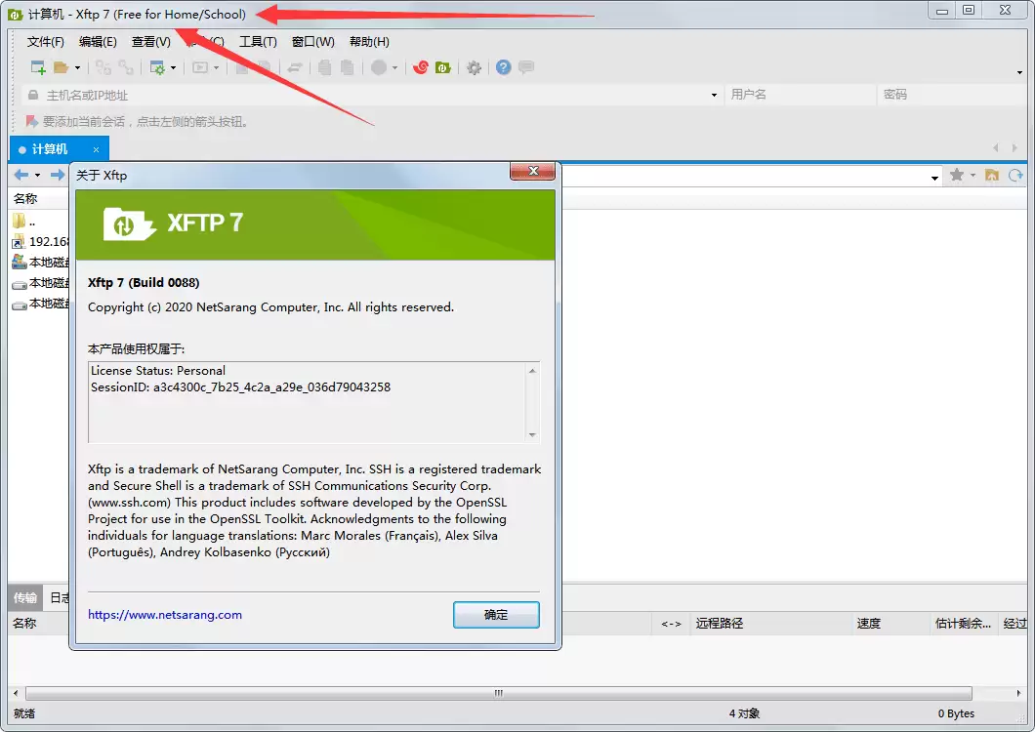This screenshot has height=732, width=1035.
Task: Click the horizontal scrollbar right arrow
Action: click(x=1018, y=693)
